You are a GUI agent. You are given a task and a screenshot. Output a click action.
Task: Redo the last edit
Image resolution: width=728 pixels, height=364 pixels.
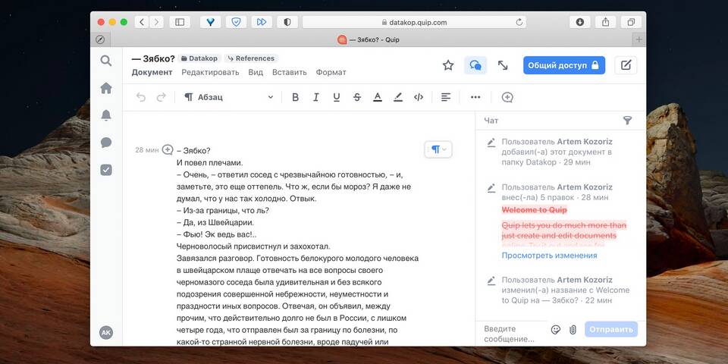coord(161,97)
